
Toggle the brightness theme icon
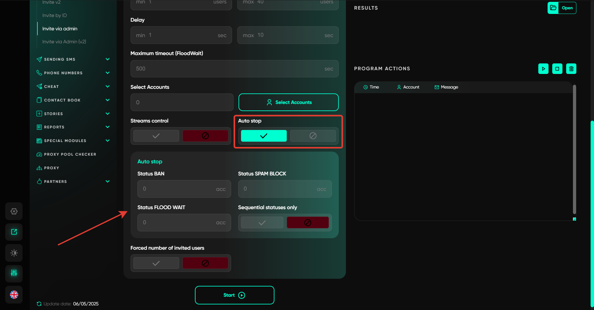[x=14, y=253]
